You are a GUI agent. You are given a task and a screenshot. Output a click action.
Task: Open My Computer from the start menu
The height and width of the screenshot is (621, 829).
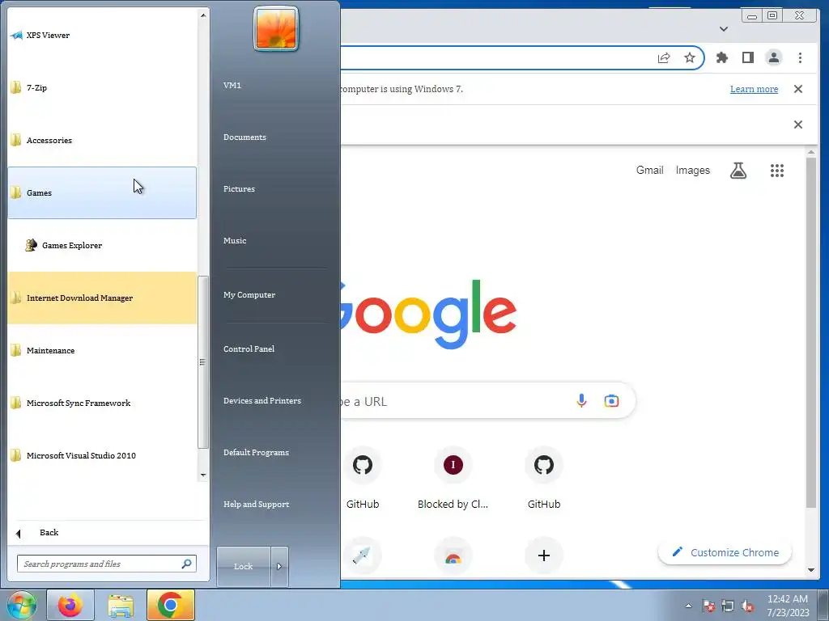click(x=249, y=295)
